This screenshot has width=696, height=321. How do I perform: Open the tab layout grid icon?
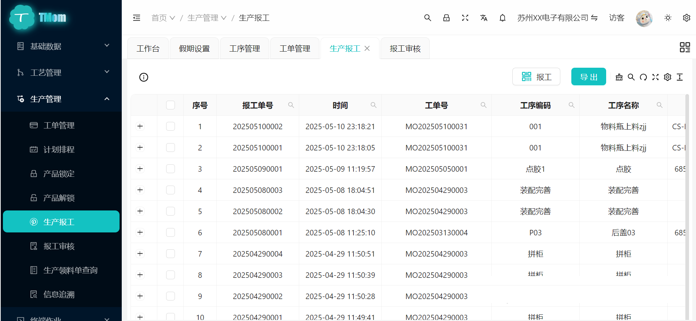click(x=685, y=47)
